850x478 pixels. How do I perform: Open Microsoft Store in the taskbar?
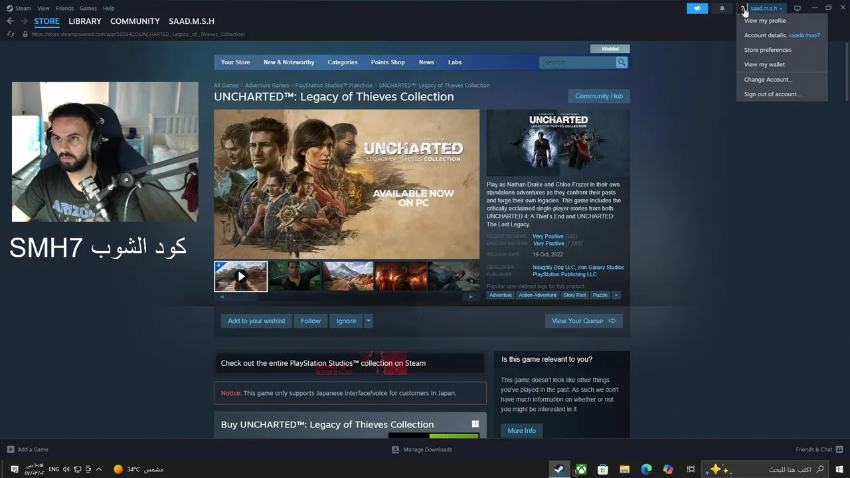(x=603, y=469)
